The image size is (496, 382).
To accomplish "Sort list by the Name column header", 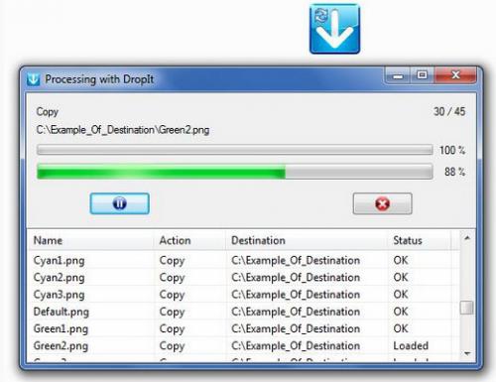I will [x=90, y=240].
